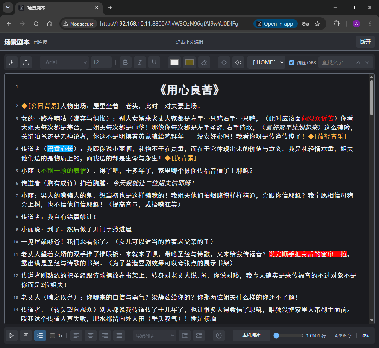Image resolution: width=379 pixels, height=348 pixels.
Task: Toggle the 跟随 OBS checkbox
Action: (x=291, y=63)
